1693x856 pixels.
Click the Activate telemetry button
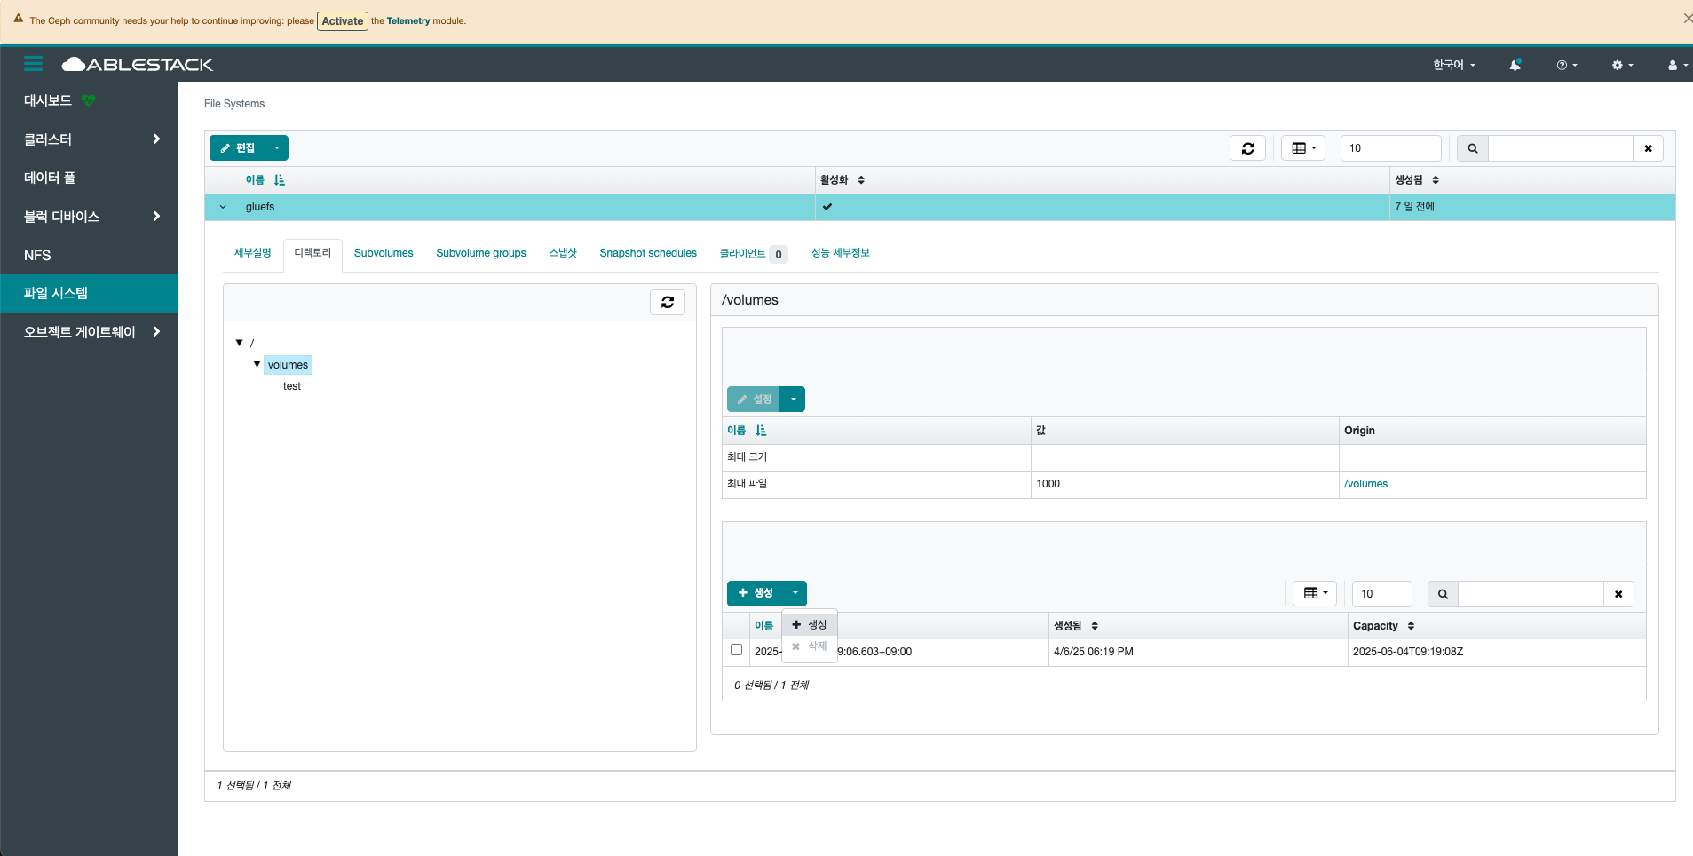pos(342,21)
